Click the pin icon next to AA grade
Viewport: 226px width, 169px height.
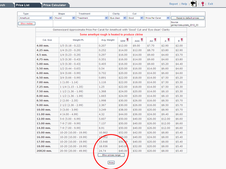pos(155,40)
